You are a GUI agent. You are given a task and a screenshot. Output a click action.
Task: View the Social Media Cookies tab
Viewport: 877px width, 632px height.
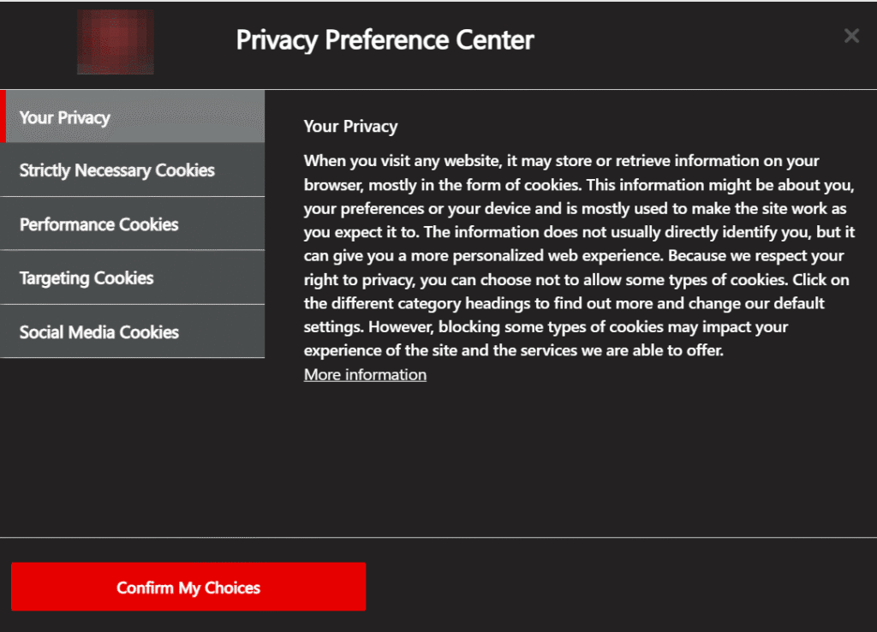click(x=134, y=332)
